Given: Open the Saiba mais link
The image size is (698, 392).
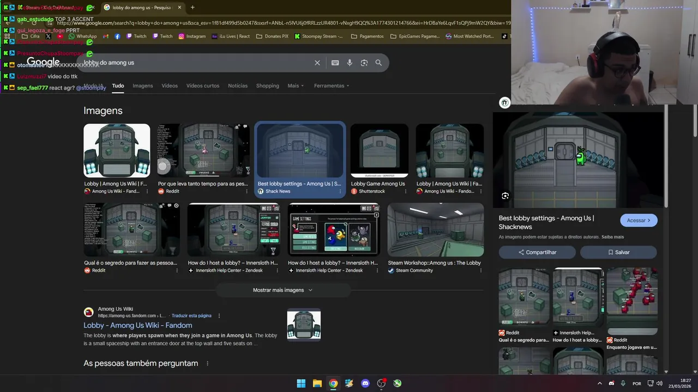Looking at the screenshot, I should point(612,237).
